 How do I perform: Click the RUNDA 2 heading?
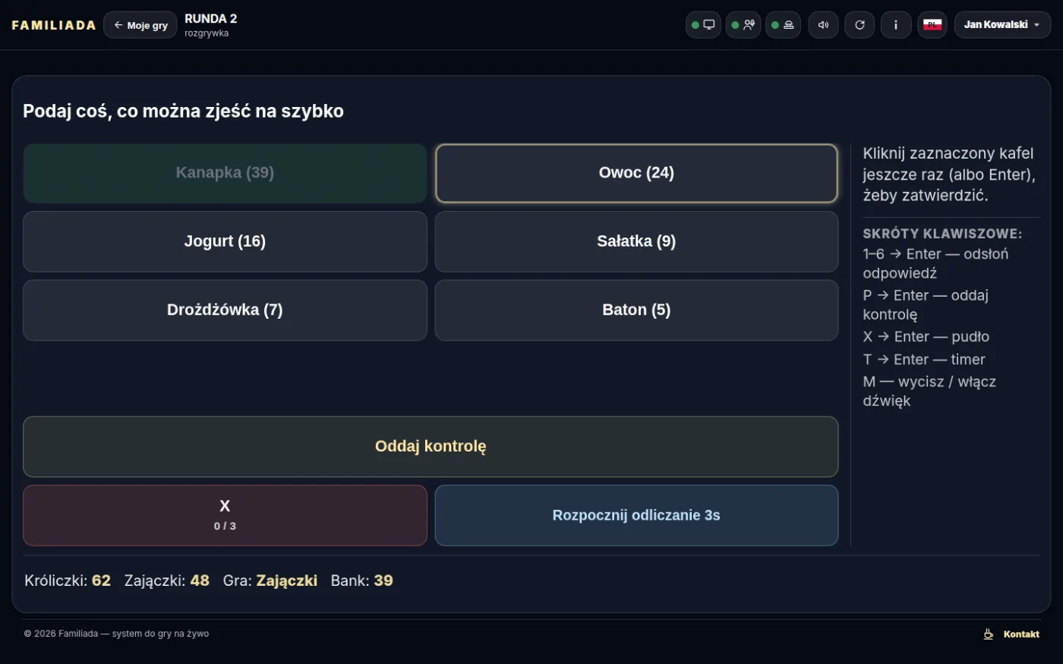coord(210,19)
